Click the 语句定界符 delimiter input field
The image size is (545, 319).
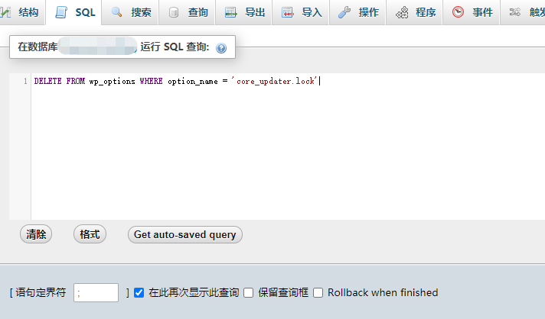[96, 292]
